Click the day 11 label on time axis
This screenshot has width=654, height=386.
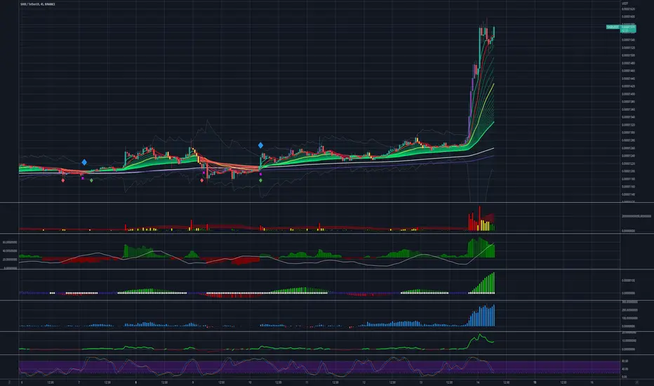pos(307,382)
